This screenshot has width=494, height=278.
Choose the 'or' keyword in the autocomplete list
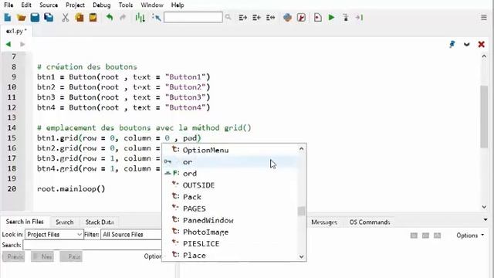(x=230, y=161)
